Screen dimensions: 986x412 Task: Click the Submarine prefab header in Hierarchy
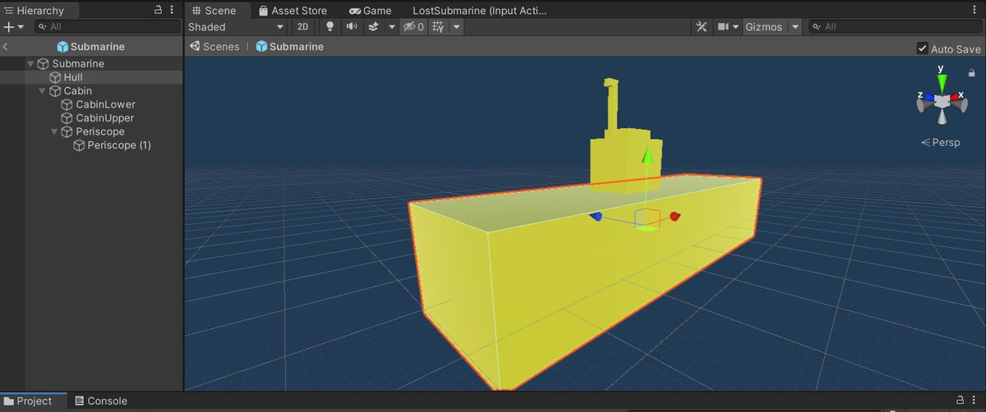[90, 47]
